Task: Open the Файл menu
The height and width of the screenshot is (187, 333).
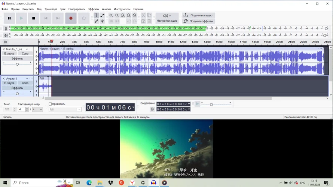Action: [x=4, y=9]
